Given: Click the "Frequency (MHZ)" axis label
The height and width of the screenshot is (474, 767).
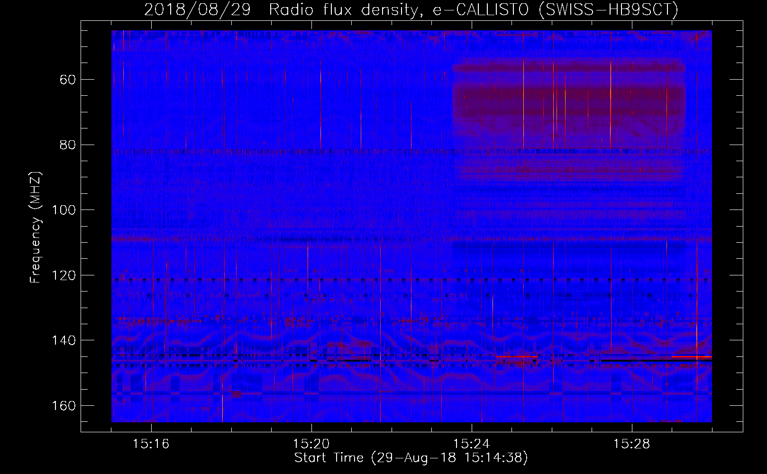Looking at the screenshot, I should click(x=36, y=227).
